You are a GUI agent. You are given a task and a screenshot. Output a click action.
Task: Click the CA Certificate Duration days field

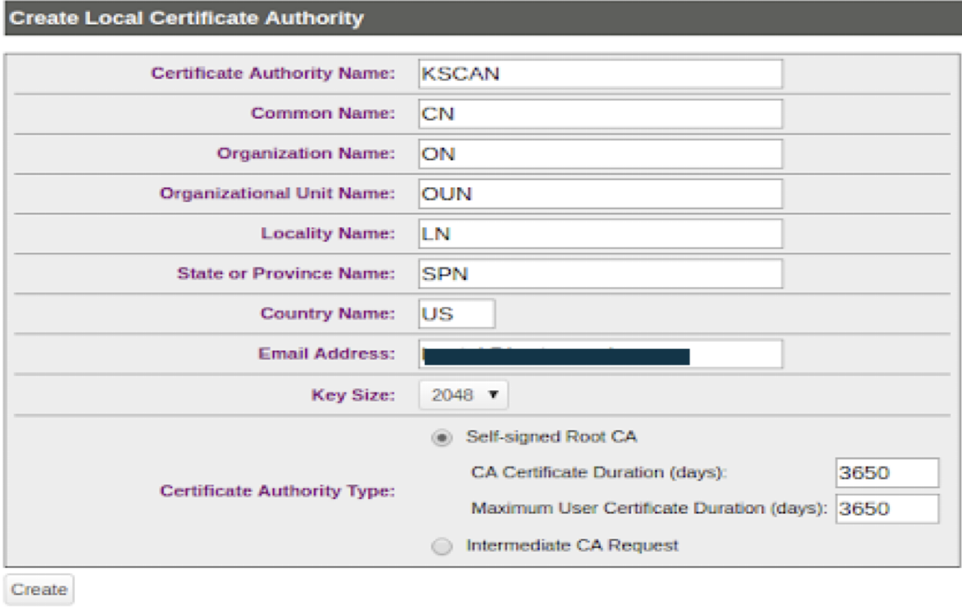click(x=887, y=473)
